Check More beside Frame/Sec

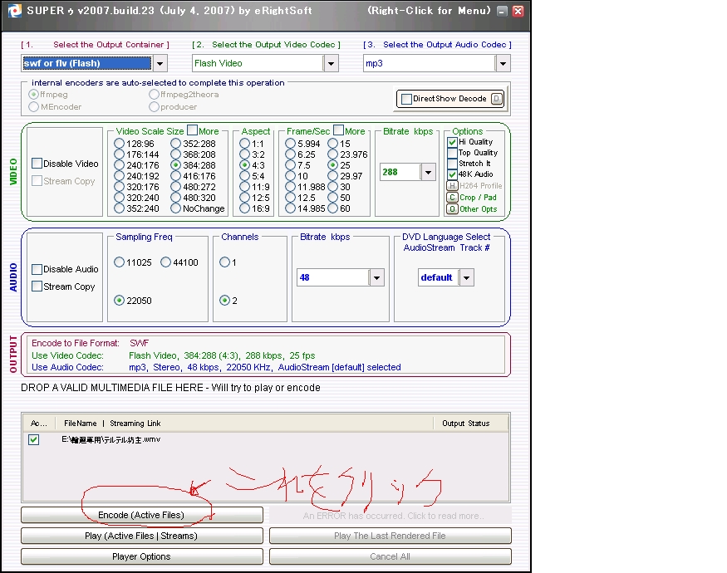point(338,130)
